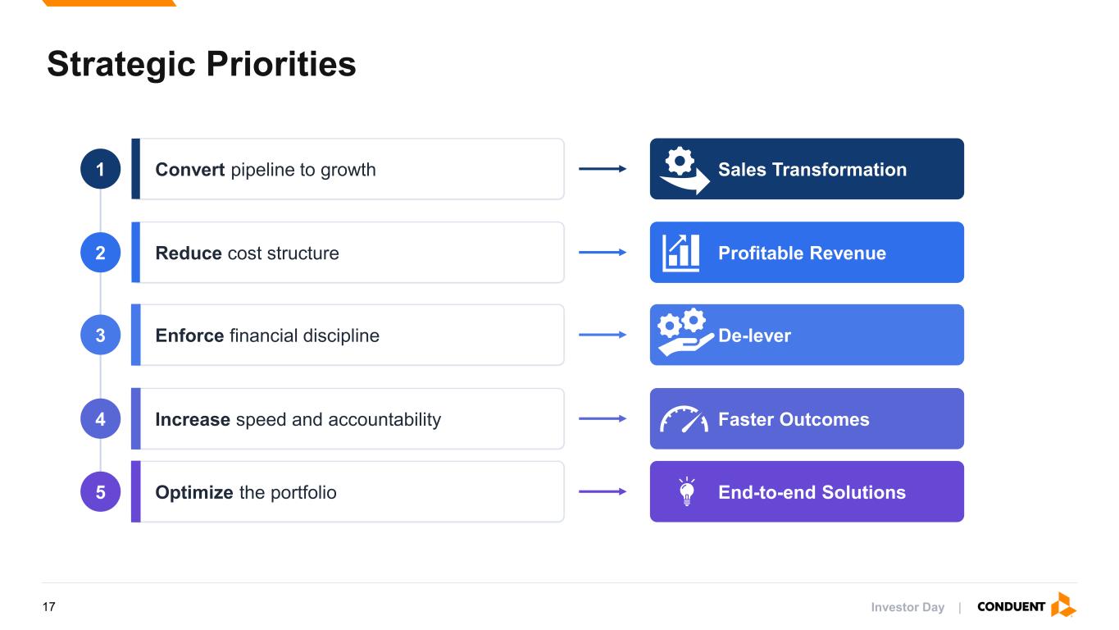Click the speedometer Faster Outcomes icon

[x=684, y=419]
